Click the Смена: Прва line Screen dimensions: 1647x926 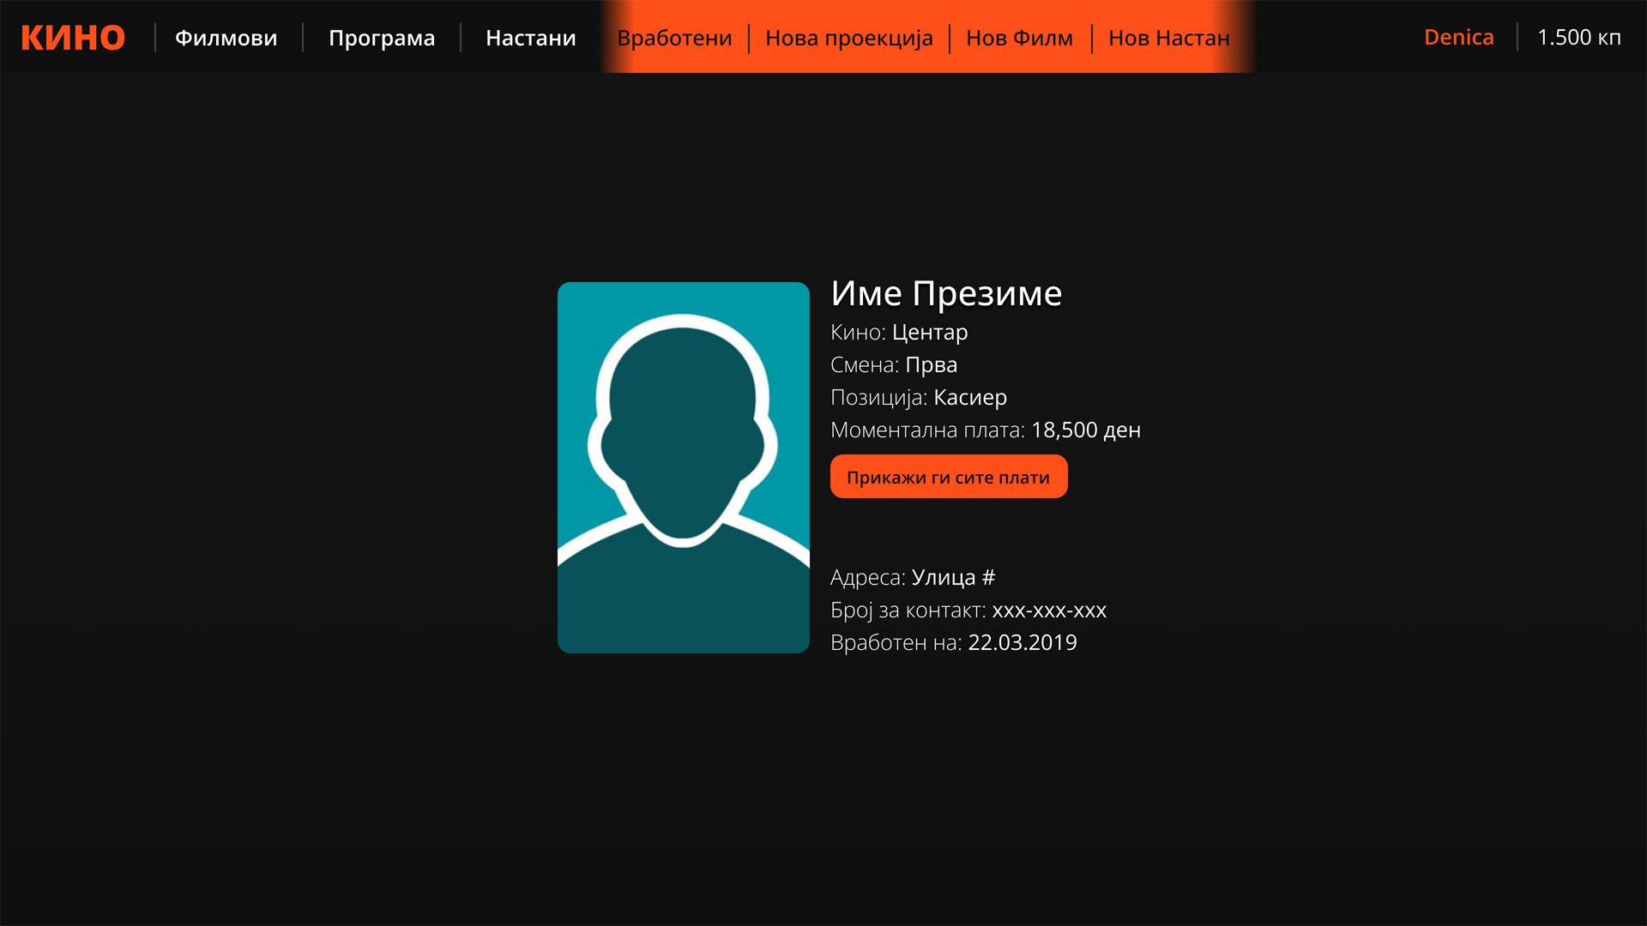(x=893, y=364)
